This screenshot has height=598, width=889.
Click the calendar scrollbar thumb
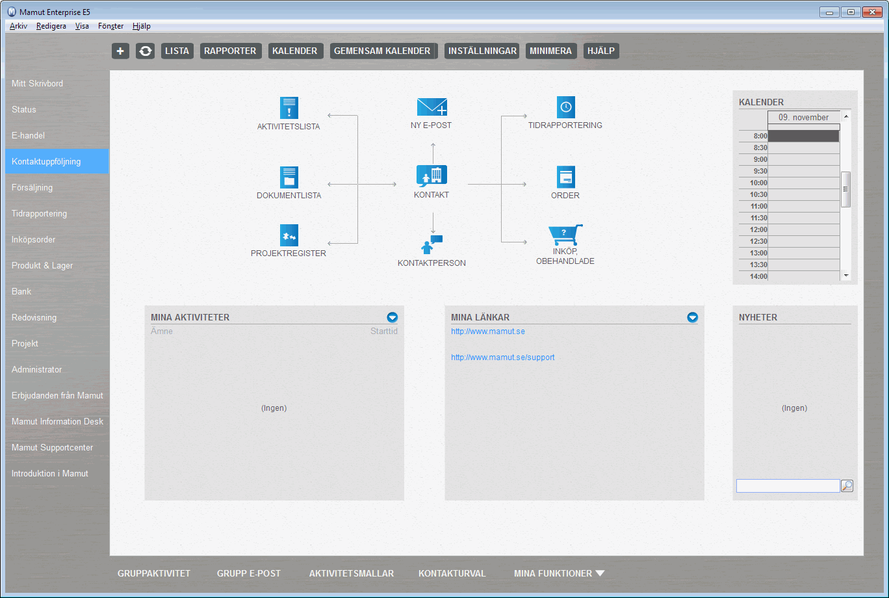(846, 189)
